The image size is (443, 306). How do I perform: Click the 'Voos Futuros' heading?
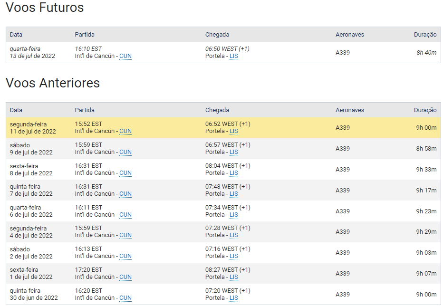click(x=45, y=7)
